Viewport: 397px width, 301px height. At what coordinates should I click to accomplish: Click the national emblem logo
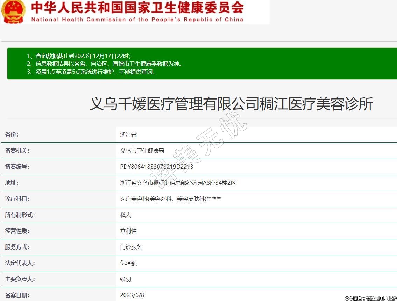point(13,11)
